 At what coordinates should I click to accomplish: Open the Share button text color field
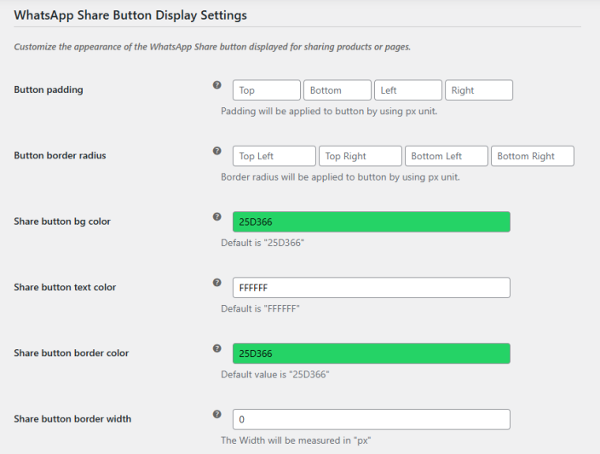click(372, 288)
